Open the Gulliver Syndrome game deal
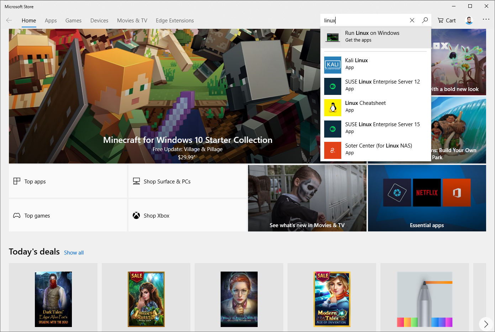 (239, 299)
